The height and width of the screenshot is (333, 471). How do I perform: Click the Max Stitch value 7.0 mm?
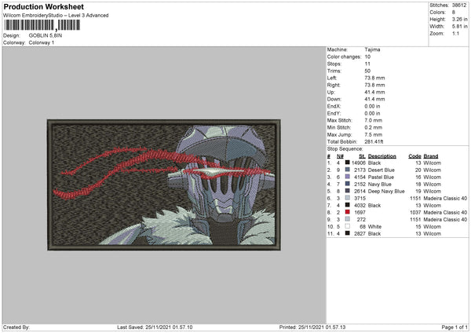click(x=374, y=120)
